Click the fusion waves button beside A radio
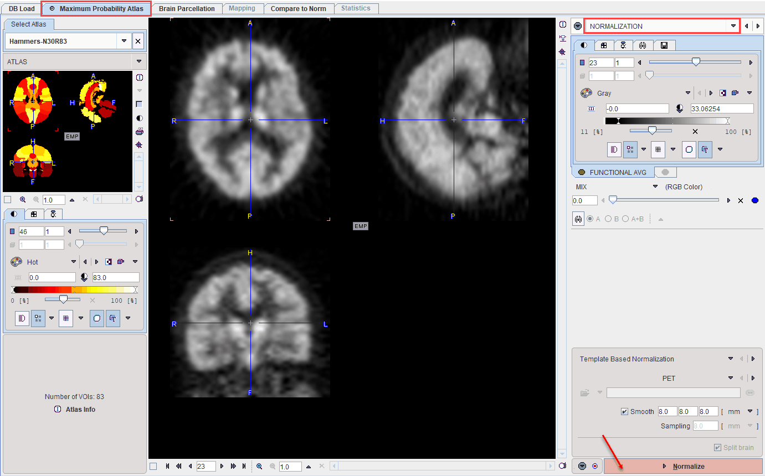Viewport: 765px width, 476px height. (x=578, y=219)
